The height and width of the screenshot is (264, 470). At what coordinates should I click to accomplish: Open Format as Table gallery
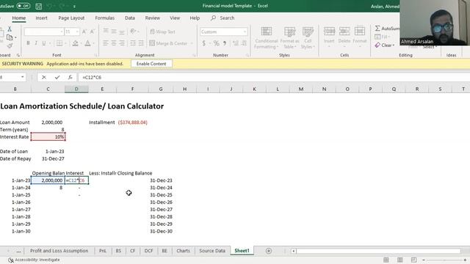pyautogui.click(x=289, y=37)
